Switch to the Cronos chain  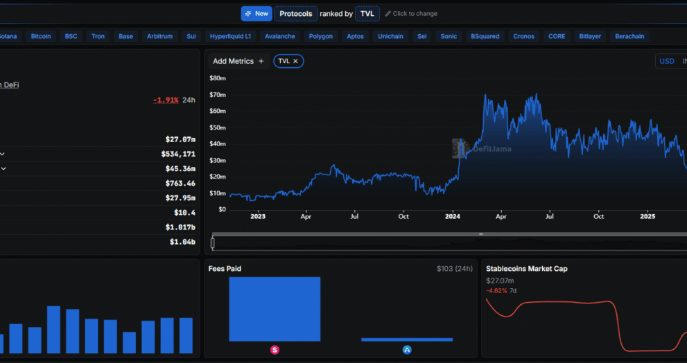click(x=523, y=36)
